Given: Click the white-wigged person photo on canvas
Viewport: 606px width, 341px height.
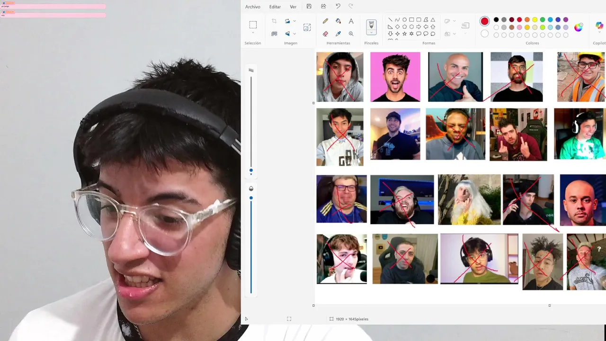Looking at the screenshot, I should point(469,199).
